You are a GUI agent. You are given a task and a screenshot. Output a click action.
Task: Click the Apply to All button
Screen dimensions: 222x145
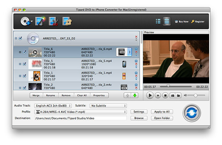[162, 112]
